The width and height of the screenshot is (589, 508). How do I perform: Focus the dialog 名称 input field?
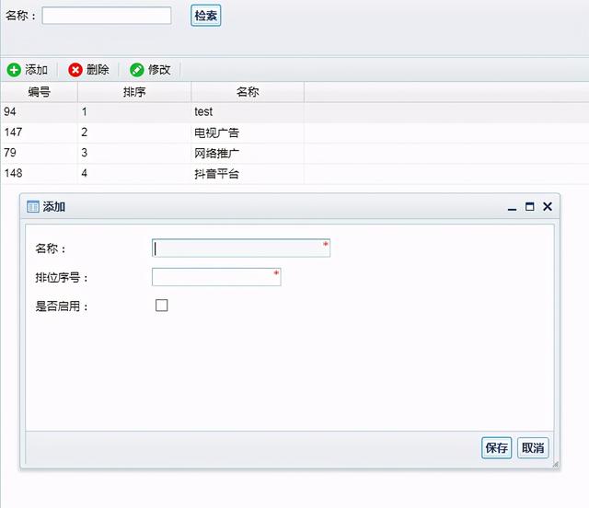click(241, 248)
